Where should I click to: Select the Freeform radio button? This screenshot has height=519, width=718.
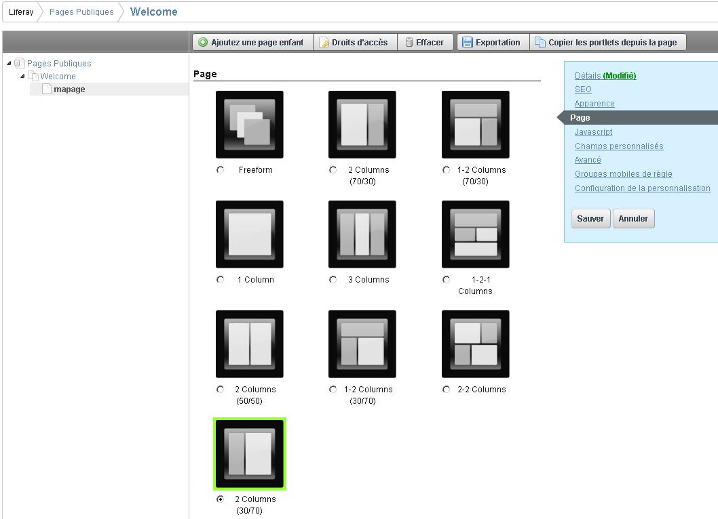(x=220, y=170)
